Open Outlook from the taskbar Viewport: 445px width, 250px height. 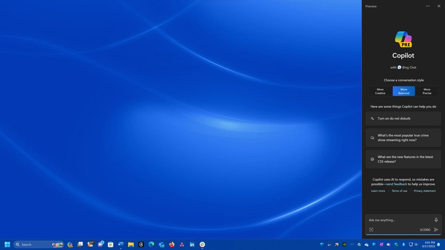(161, 245)
